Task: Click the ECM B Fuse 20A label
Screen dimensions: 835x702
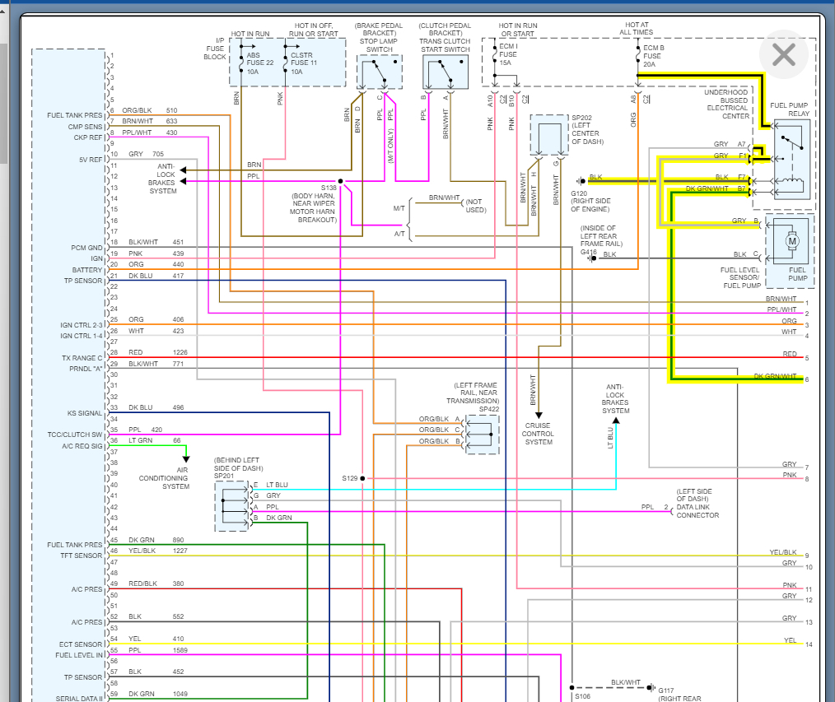Action: point(653,56)
